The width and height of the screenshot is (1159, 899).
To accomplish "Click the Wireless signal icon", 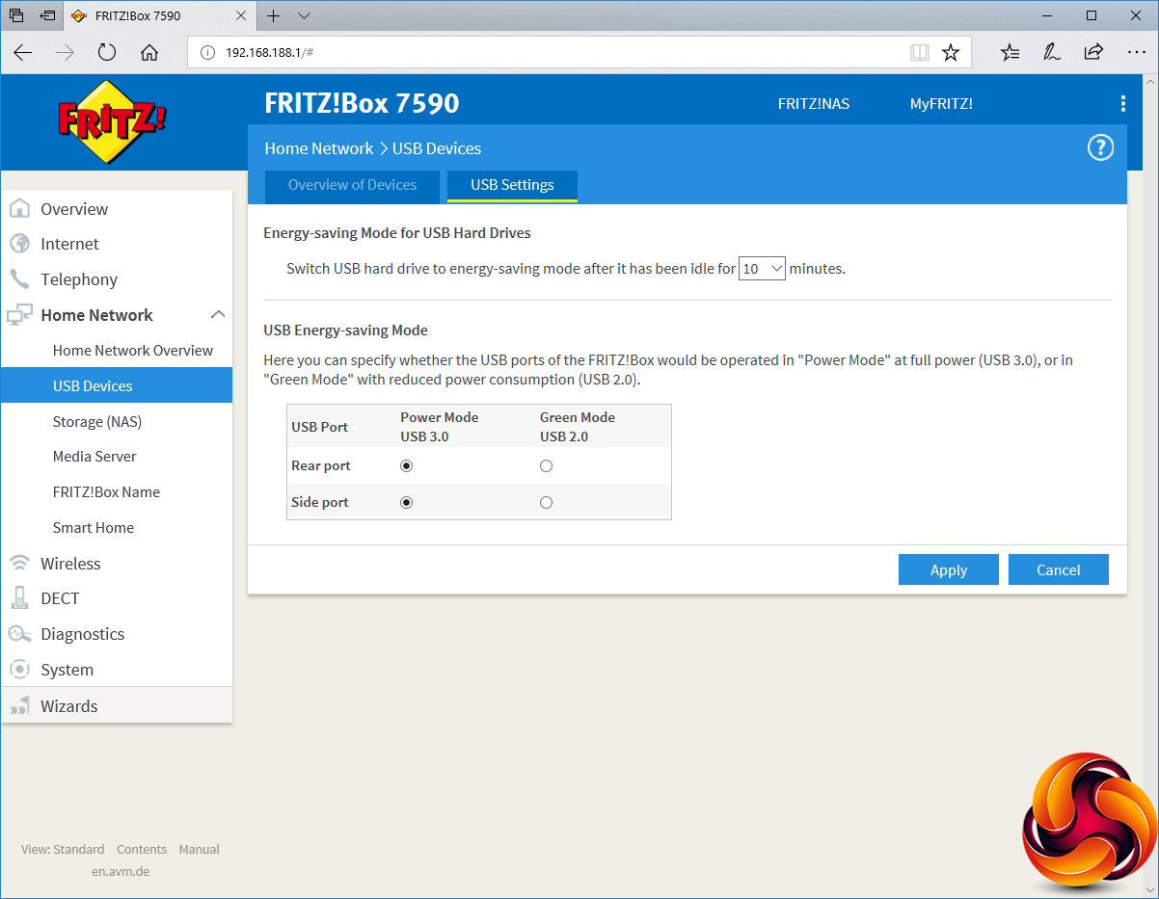I will click(19, 563).
